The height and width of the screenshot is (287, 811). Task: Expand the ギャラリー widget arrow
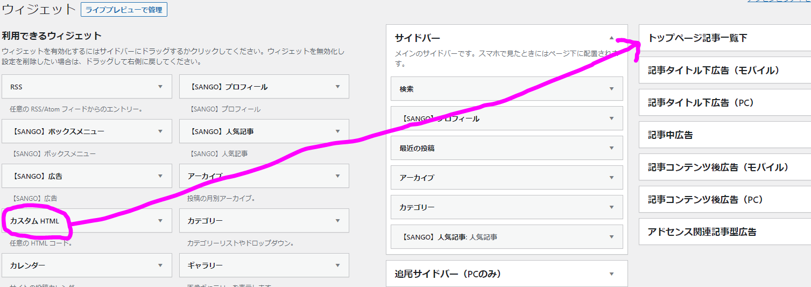[x=337, y=265]
